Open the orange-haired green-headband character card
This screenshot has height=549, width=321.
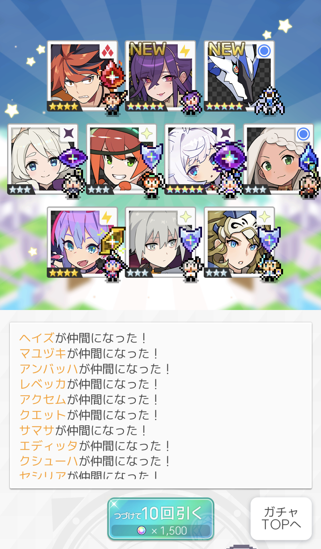coord(122,159)
